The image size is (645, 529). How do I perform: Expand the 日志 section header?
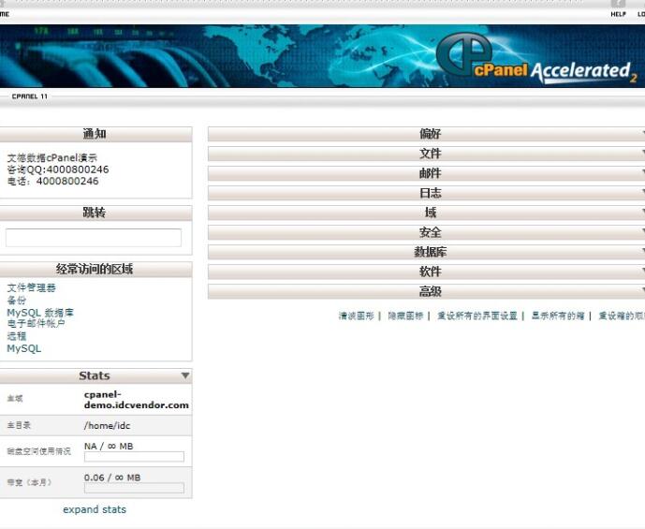(x=426, y=193)
